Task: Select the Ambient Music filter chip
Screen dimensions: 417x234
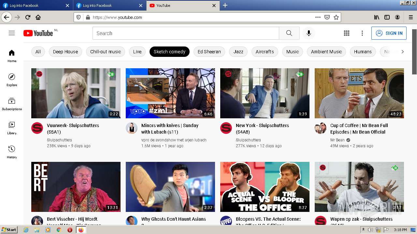Action: pos(326,52)
